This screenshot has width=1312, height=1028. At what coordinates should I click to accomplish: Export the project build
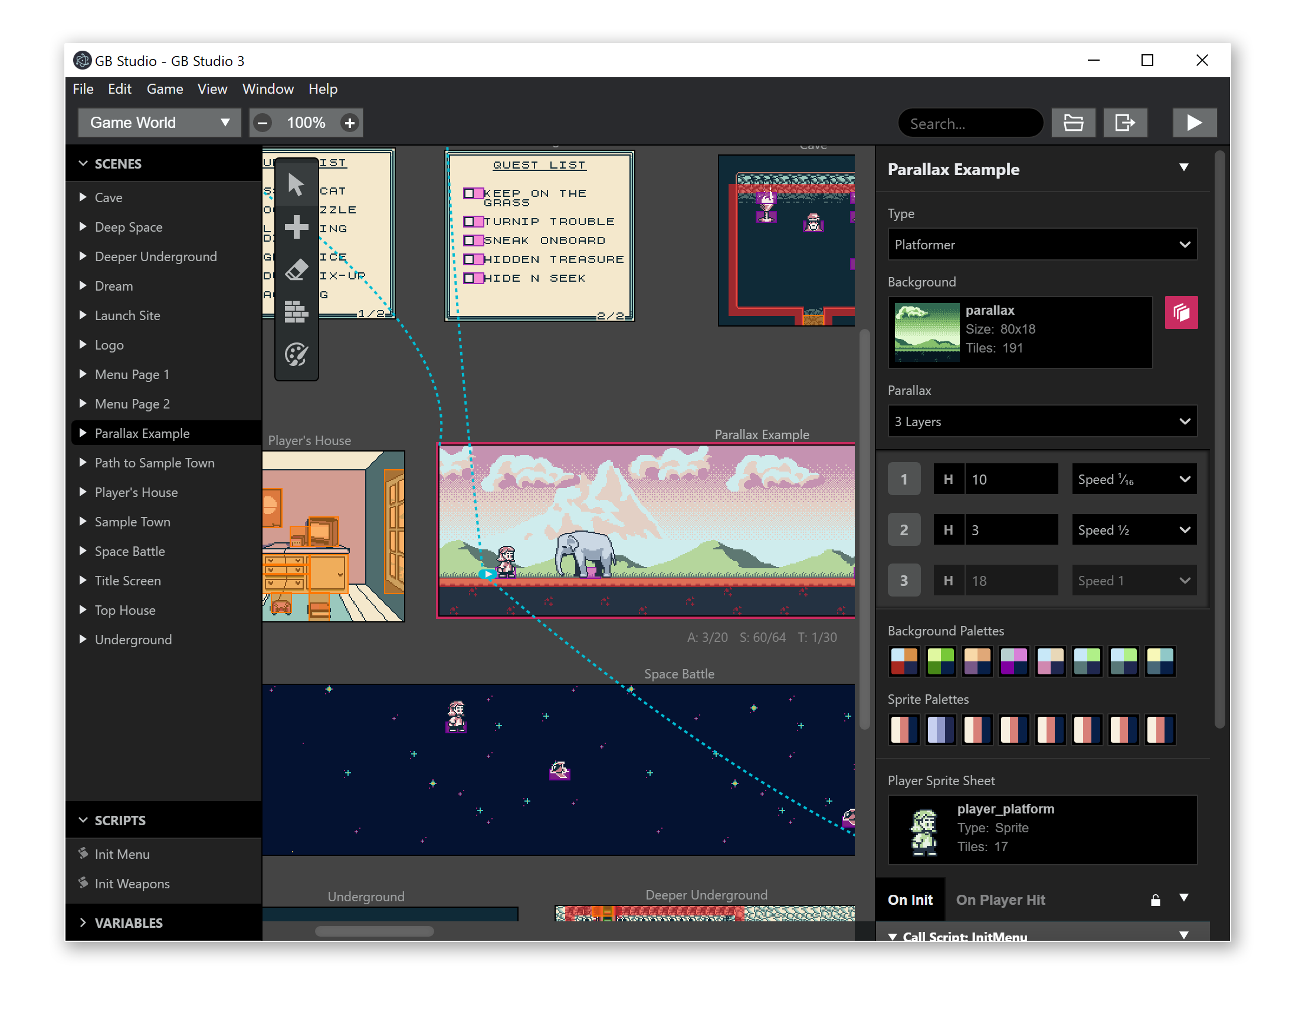click(1125, 122)
